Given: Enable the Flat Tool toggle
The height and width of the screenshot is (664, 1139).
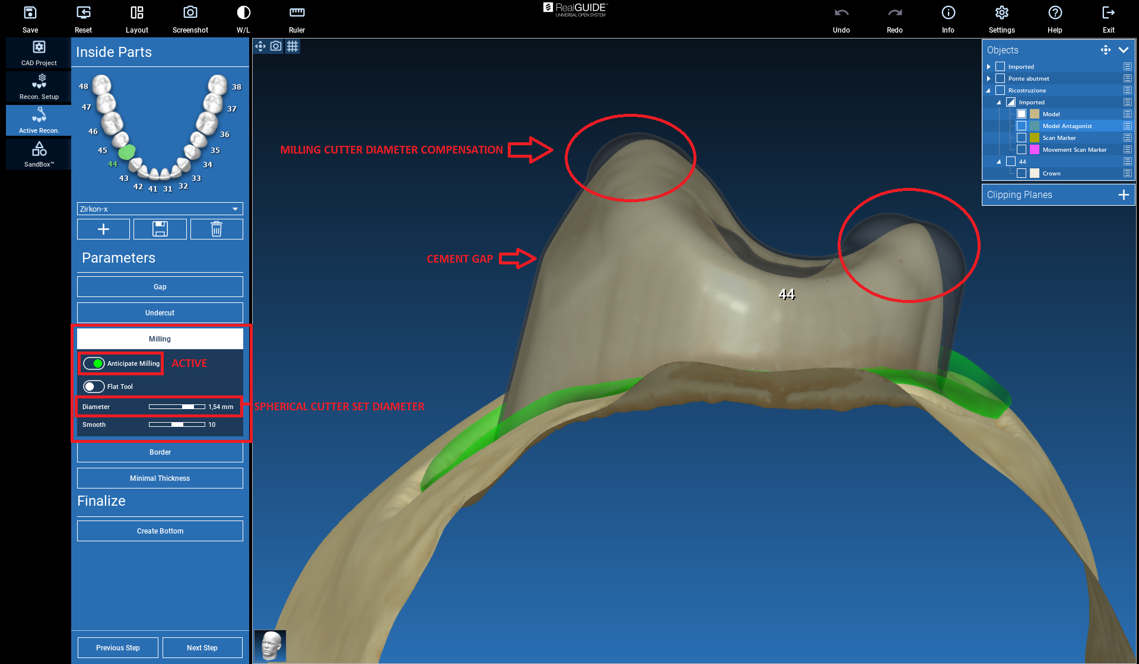Looking at the screenshot, I should (94, 387).
